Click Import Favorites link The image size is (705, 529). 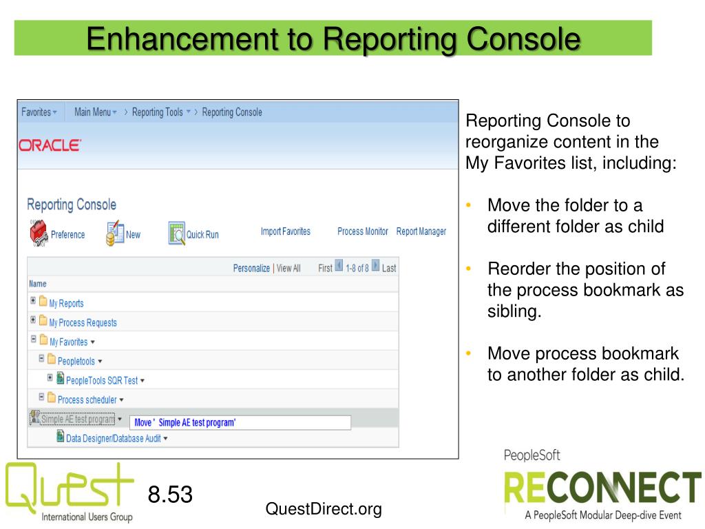click(x=286, y=231)
